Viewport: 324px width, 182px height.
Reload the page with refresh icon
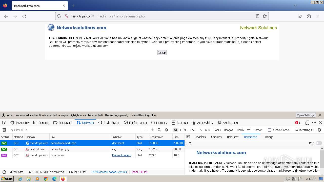[x=24, y=16]
